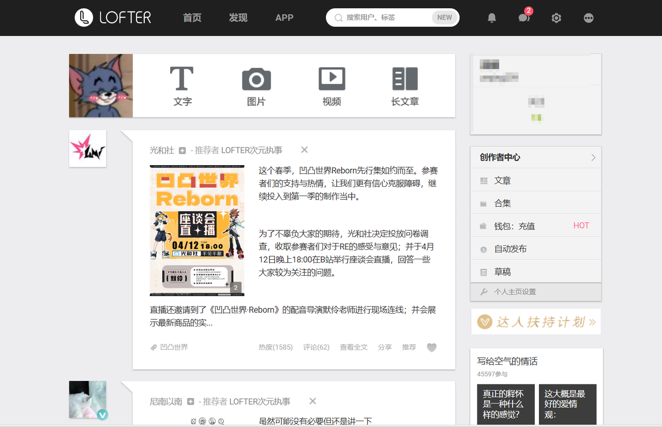Create a new 视频 video post

pyautogui.click(x=332, y=86)
